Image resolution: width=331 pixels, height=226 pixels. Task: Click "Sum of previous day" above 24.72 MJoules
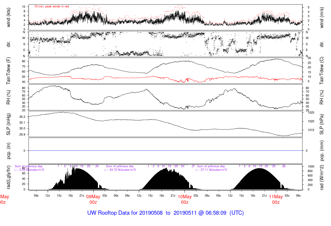coord(120,166)
